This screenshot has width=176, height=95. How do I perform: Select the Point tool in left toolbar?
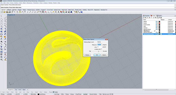click(5, 16)
